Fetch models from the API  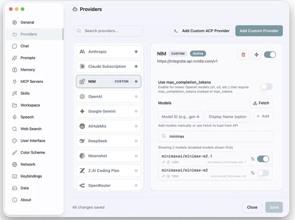pos(261,103)
